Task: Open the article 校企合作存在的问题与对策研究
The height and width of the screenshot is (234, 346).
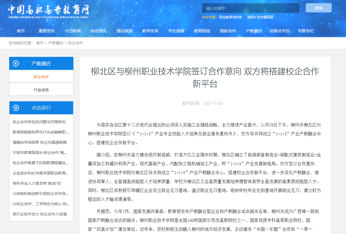Action: pos(39,122)
